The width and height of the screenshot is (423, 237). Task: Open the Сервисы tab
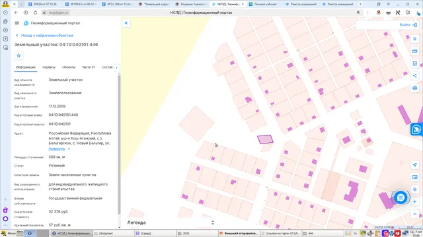tap(49, 67)
